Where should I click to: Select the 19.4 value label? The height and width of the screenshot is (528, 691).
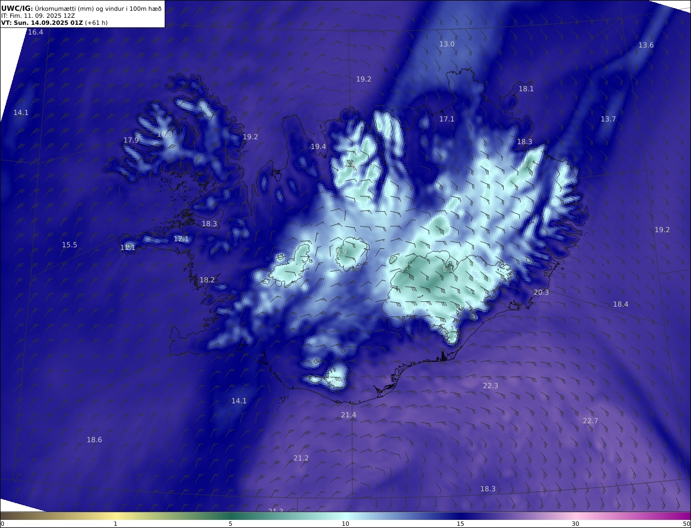pyautogui.click(x=319, y=147)
